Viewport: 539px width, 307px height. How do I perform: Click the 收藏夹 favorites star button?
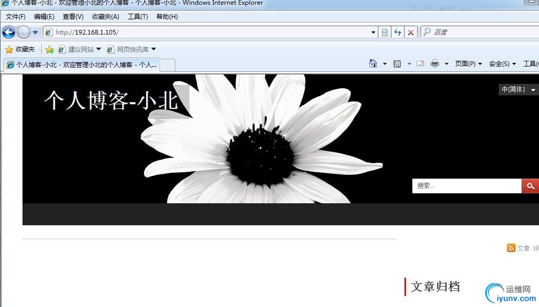click(20, 50)
